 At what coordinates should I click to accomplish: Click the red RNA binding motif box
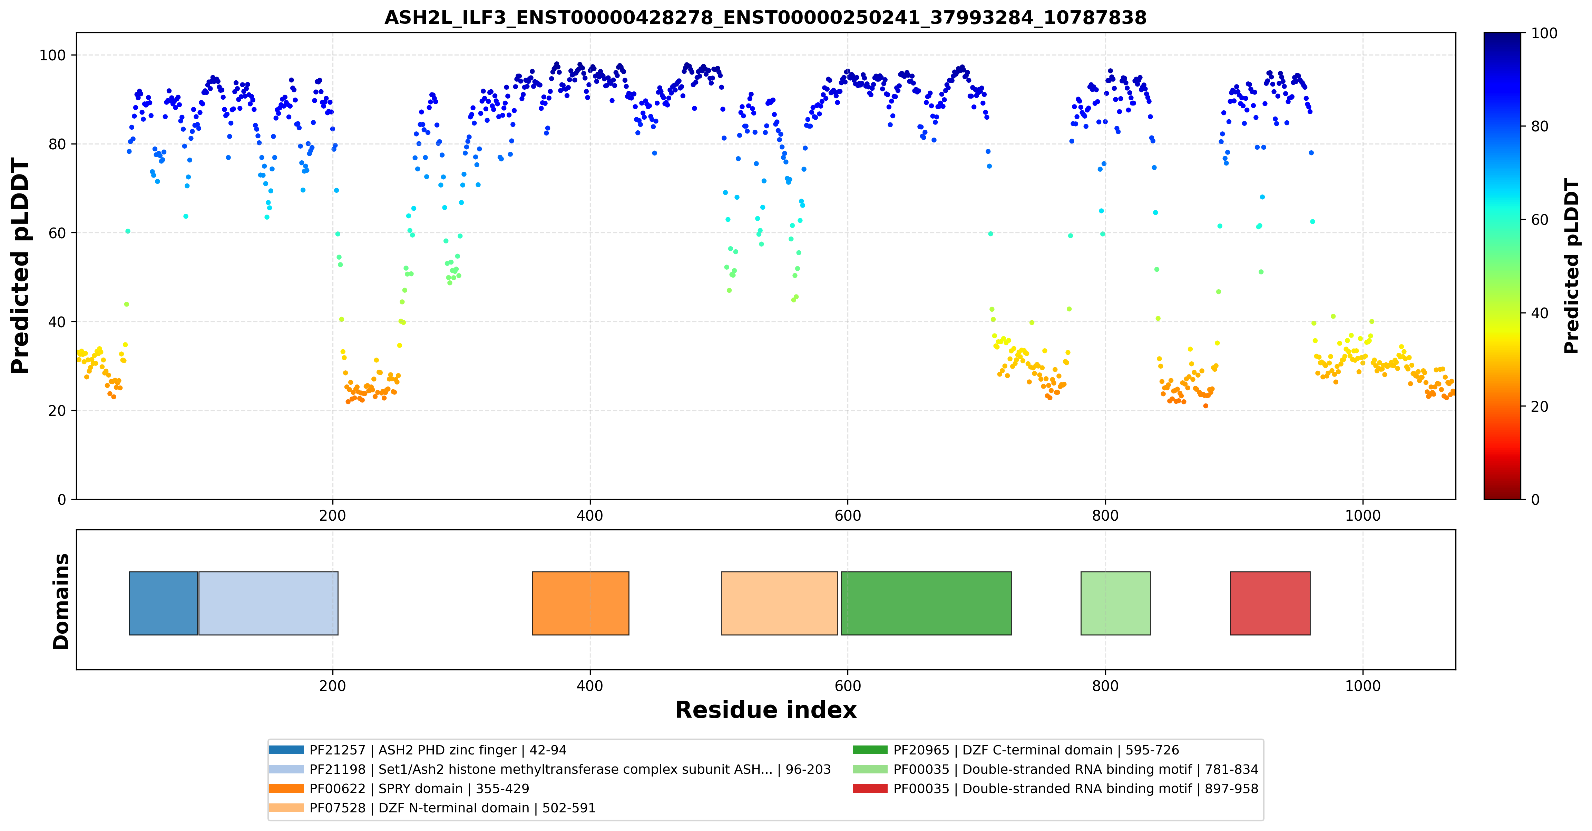tap(1270, 603)
